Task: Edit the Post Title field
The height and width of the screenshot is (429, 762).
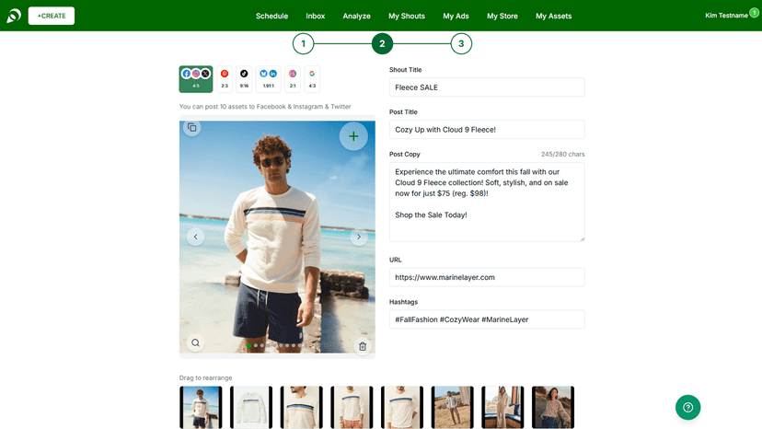Action: click(x=487, y=130)
